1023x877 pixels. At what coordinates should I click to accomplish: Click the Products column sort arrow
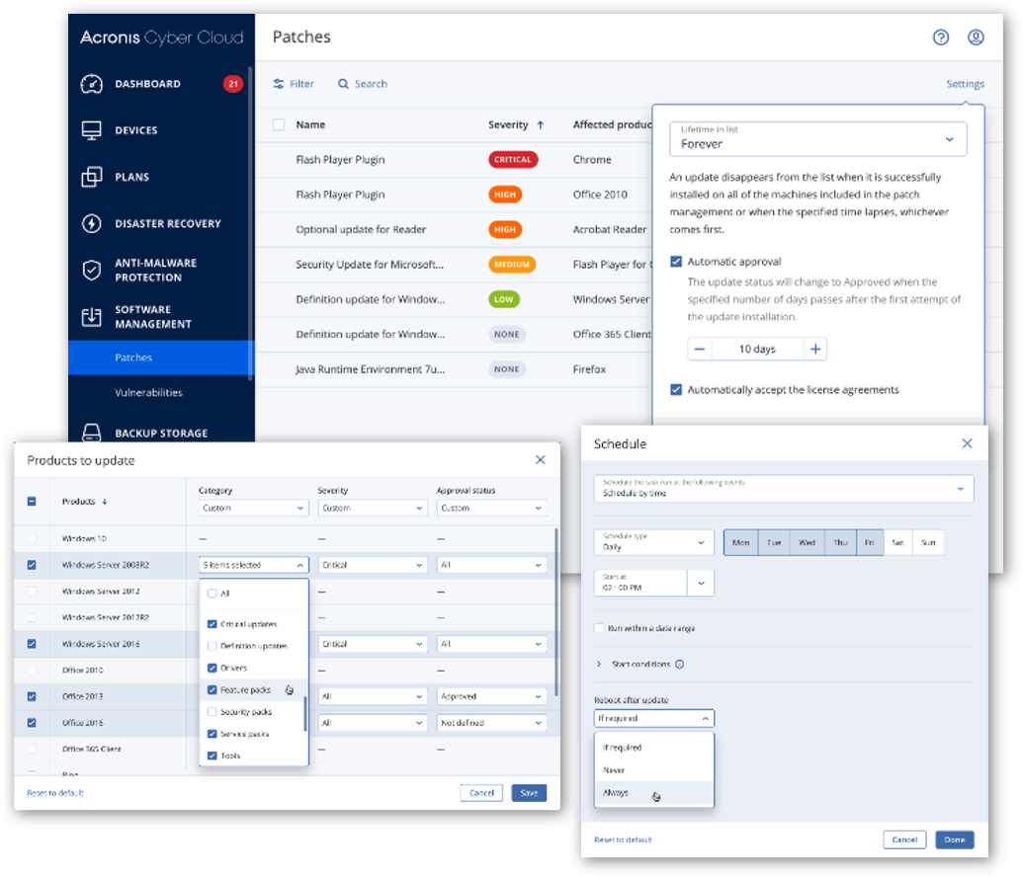point(105,502)
